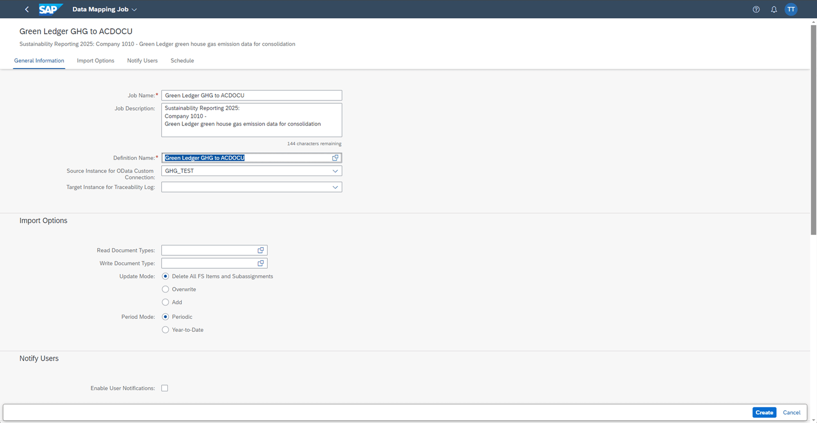Expand the Data Mapping Job title menu

(135, 9)
